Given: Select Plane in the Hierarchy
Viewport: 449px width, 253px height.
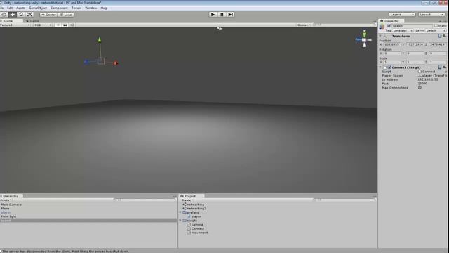Looking at the screenshot, I should (5, 209).
